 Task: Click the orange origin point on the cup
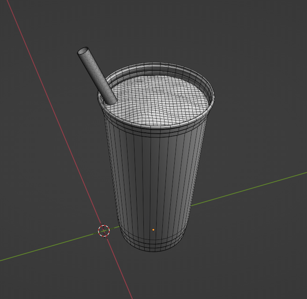pos(153,230)
